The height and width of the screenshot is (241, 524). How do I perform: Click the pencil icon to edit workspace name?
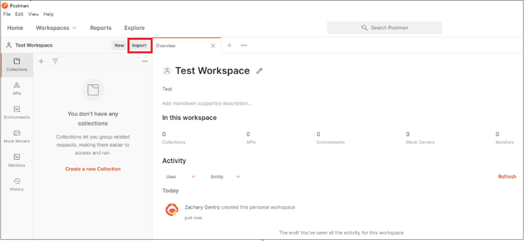(259, 71)
